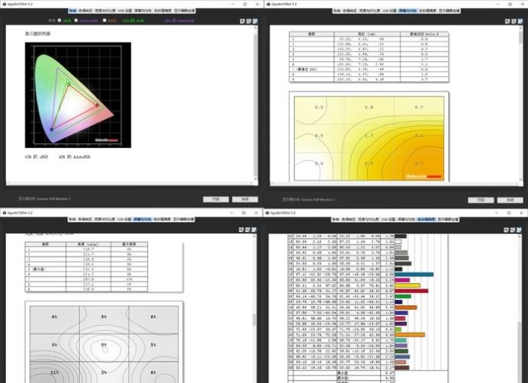Open 色域 tab in the top-left window
Image resolution: width=528 pixels, height=383 pixels.
[x=72, y=11]
